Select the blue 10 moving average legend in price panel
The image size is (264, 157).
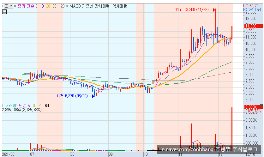(x=42, y=6)
